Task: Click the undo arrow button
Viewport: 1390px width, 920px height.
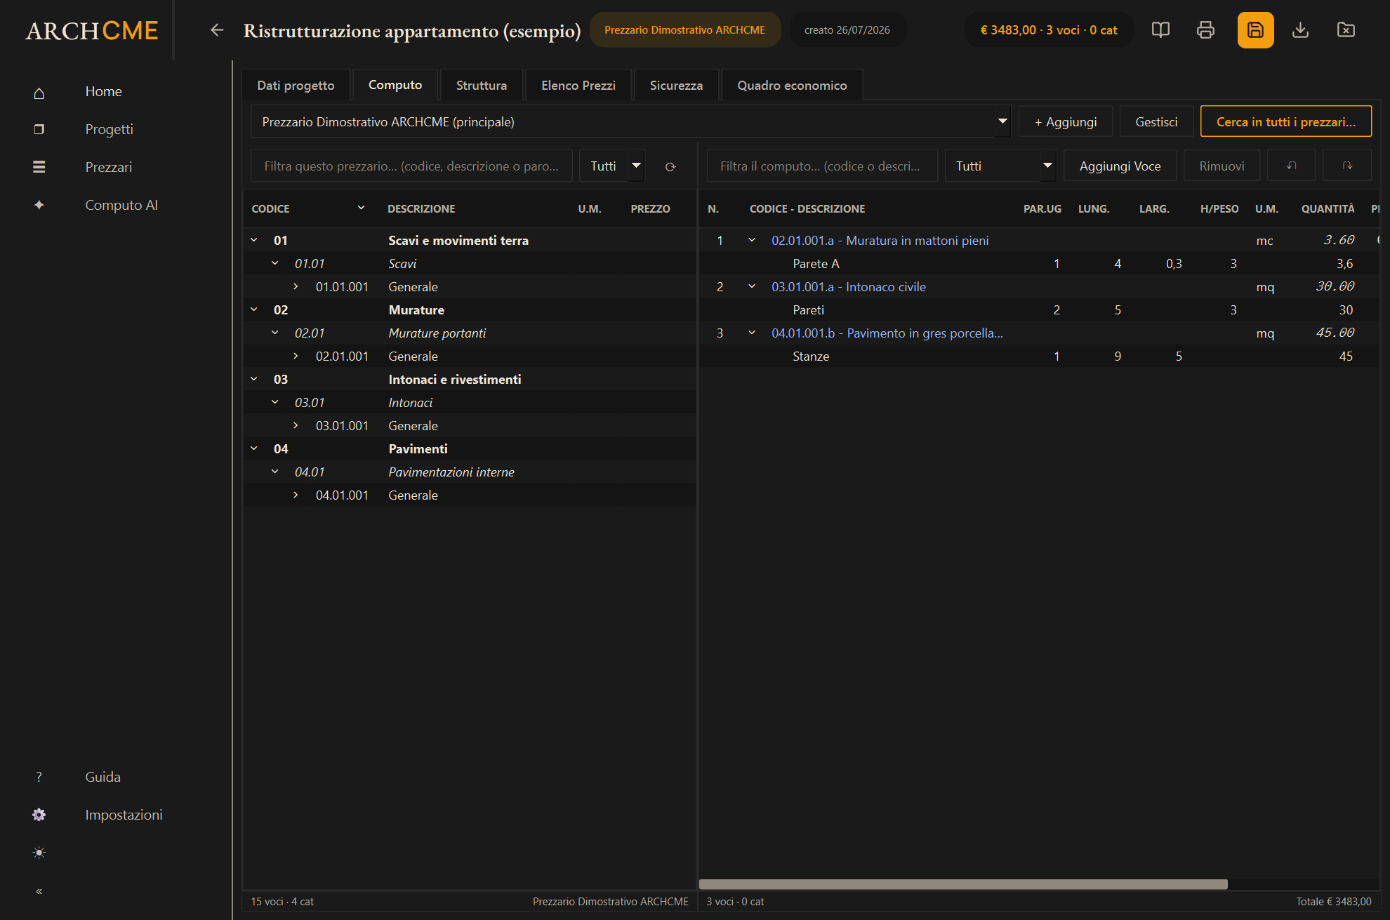Action: pos(1291,166)
